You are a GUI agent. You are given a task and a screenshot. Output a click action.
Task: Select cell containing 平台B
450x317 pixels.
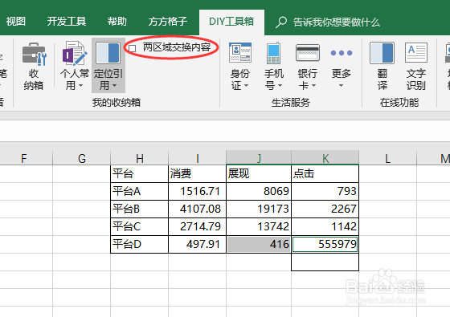pyautogui.click(x=140, y=209)
